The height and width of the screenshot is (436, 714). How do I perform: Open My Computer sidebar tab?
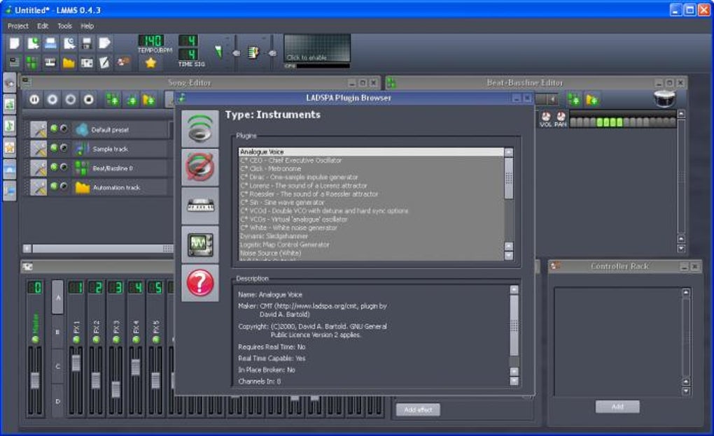[x=10, y=191]
